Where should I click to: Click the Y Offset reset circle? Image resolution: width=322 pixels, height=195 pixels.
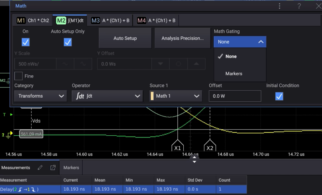tap(178, 64)
